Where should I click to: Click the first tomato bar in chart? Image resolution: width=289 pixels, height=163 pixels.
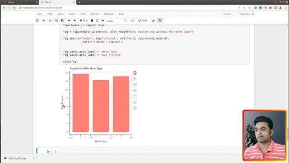(x=81, y=103)
